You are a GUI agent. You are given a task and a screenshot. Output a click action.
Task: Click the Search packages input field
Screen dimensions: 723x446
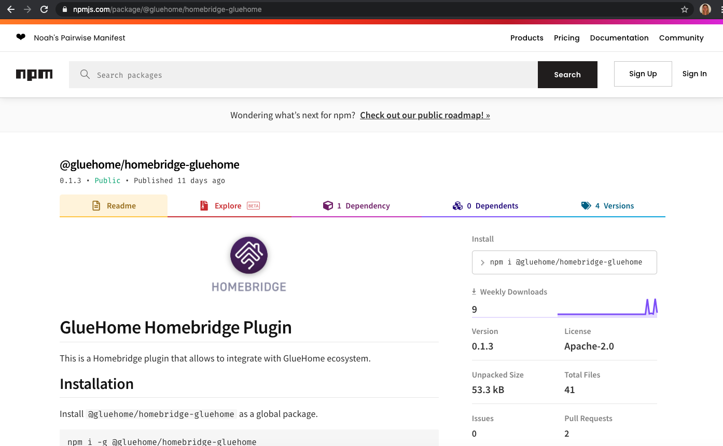(303, 75)
